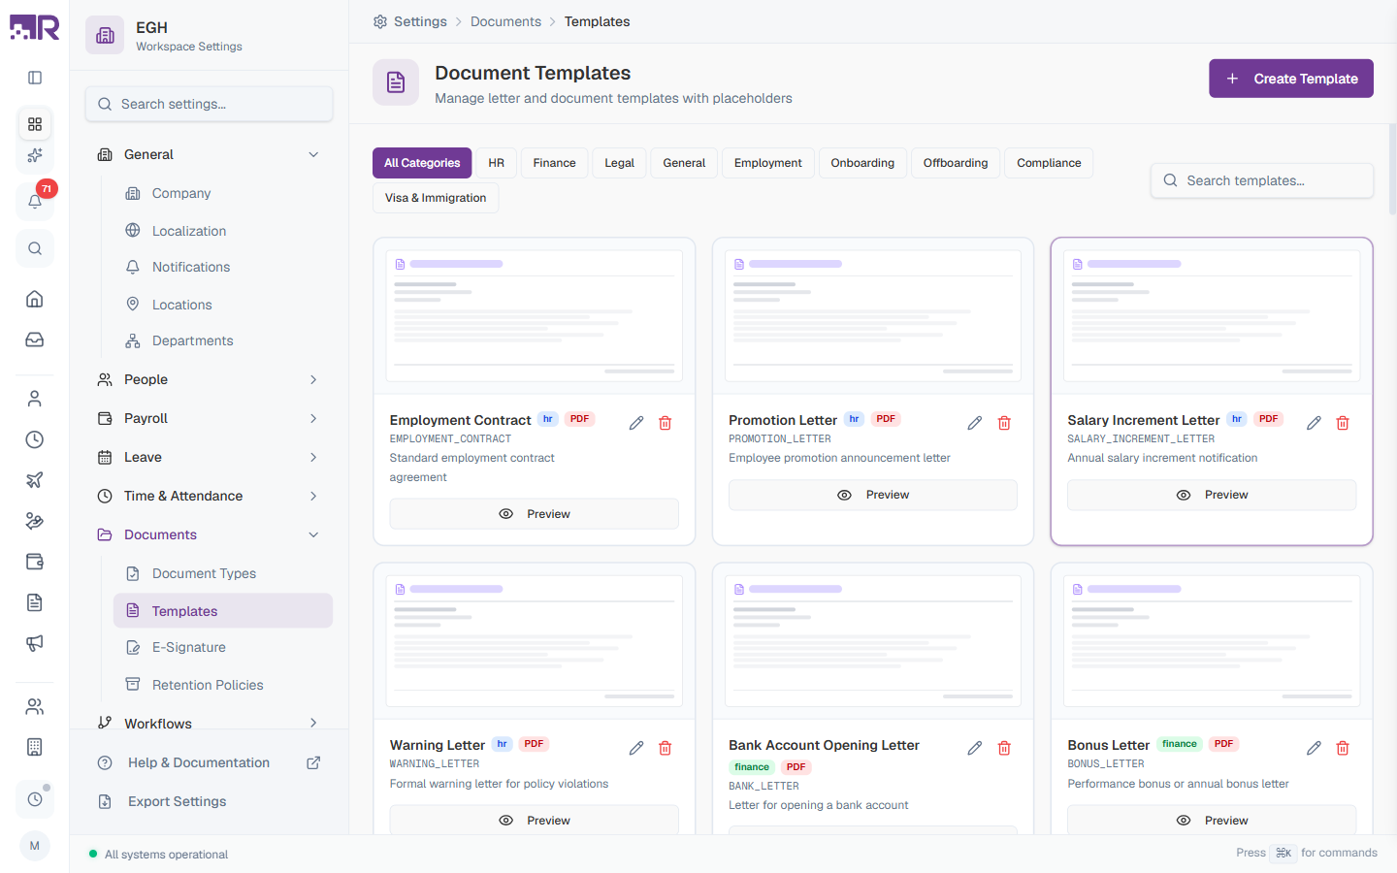
Task: Delete the Promotion Letter trash icon
Action: (x=1004, y=423)
